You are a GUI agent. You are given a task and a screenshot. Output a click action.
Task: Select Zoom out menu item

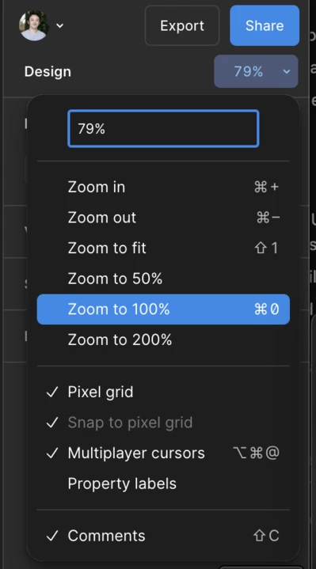pos(163,218)
